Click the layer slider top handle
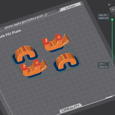The height and width of the screenshot is (115, 115). [x=112, y=20]
